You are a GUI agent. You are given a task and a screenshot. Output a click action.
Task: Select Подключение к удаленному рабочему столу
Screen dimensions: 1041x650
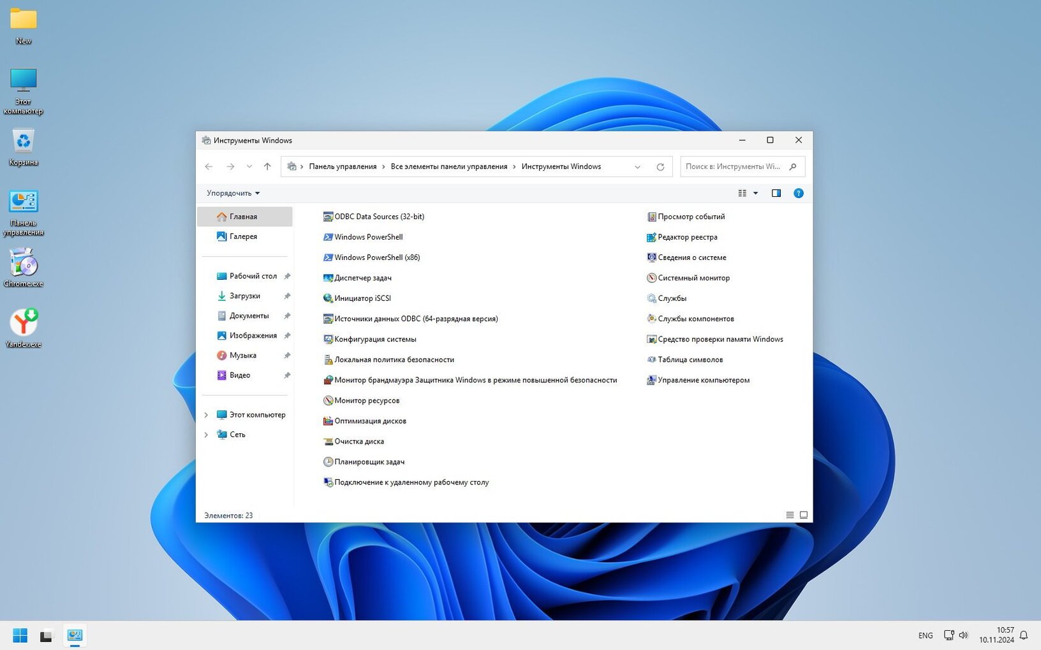pyautogui.click(x=406, y=482)
